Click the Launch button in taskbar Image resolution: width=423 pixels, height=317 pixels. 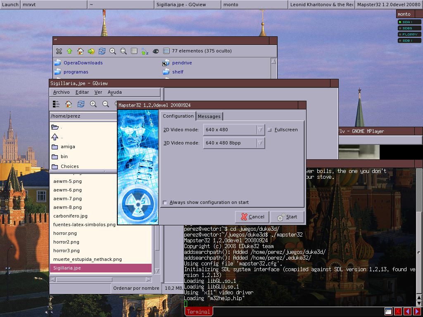pyautogui.click(x=10, y=5)
